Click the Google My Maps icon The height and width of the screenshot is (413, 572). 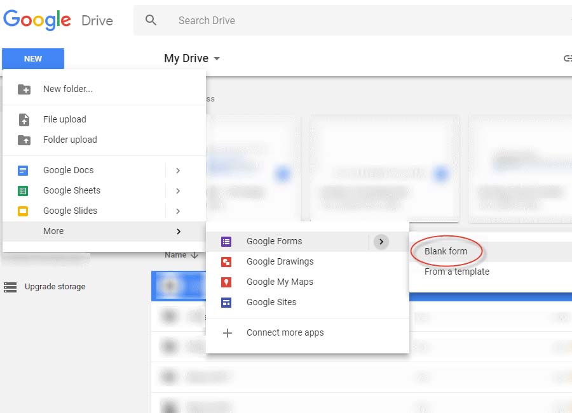[226, 282]
